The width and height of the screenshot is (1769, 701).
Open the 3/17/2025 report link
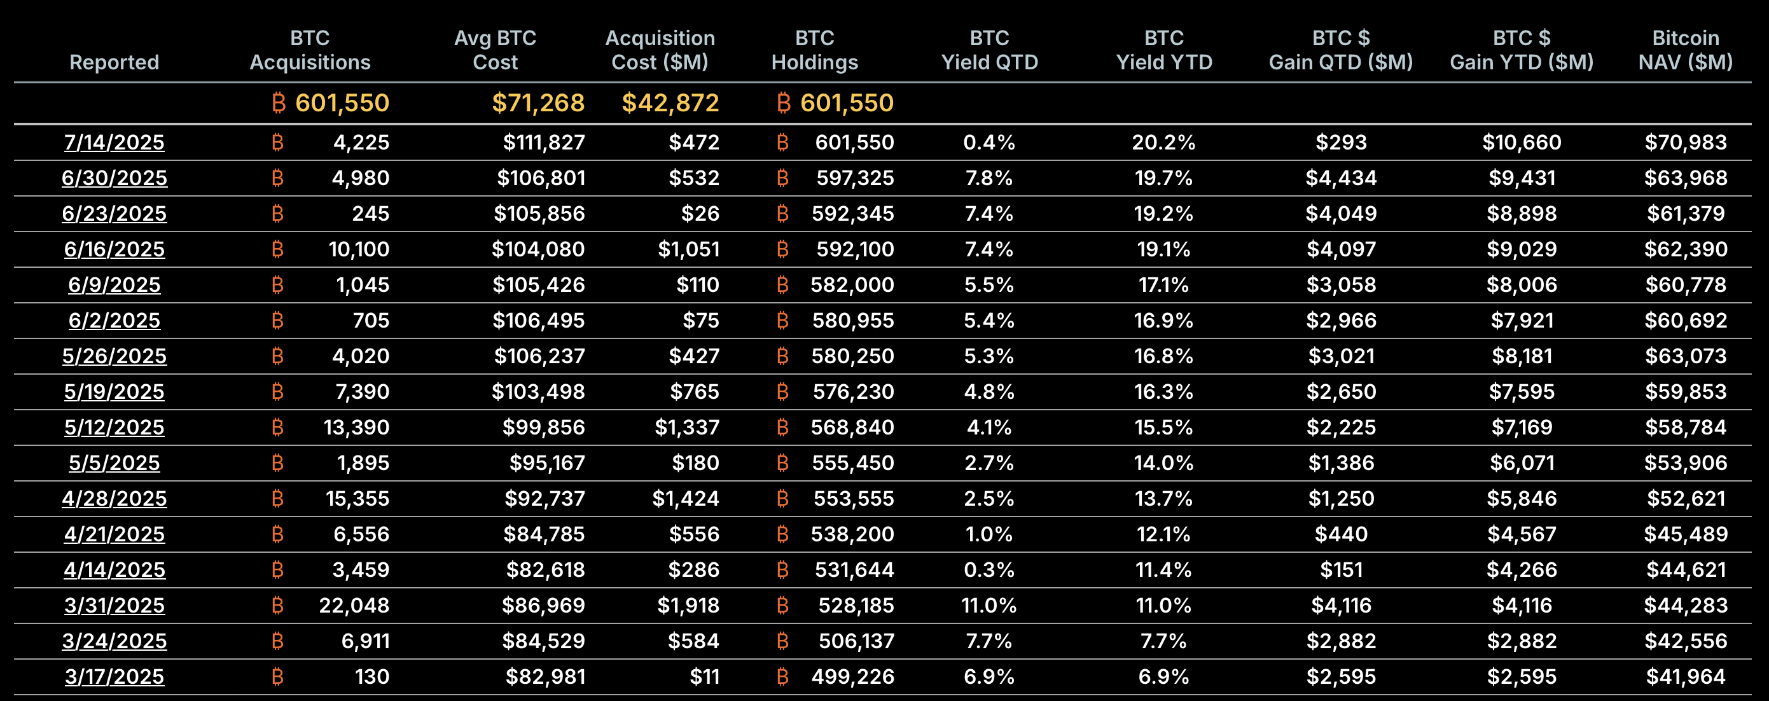tap(114, 676)
